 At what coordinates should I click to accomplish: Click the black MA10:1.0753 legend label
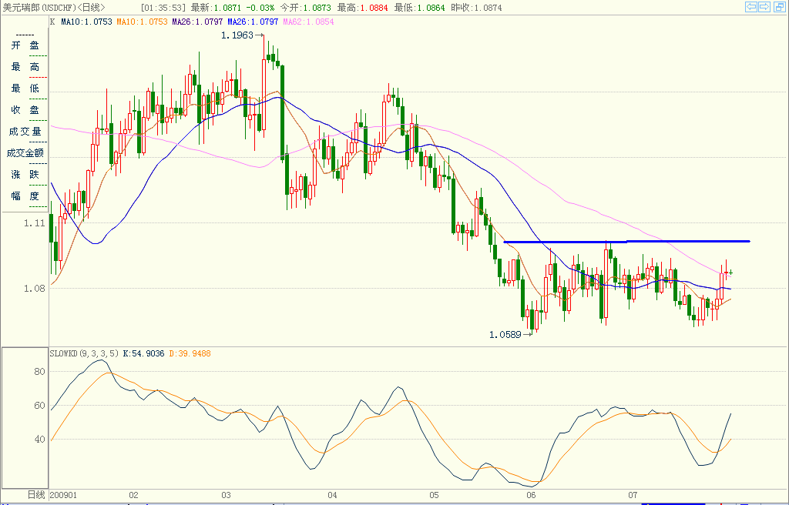point(86,22)
